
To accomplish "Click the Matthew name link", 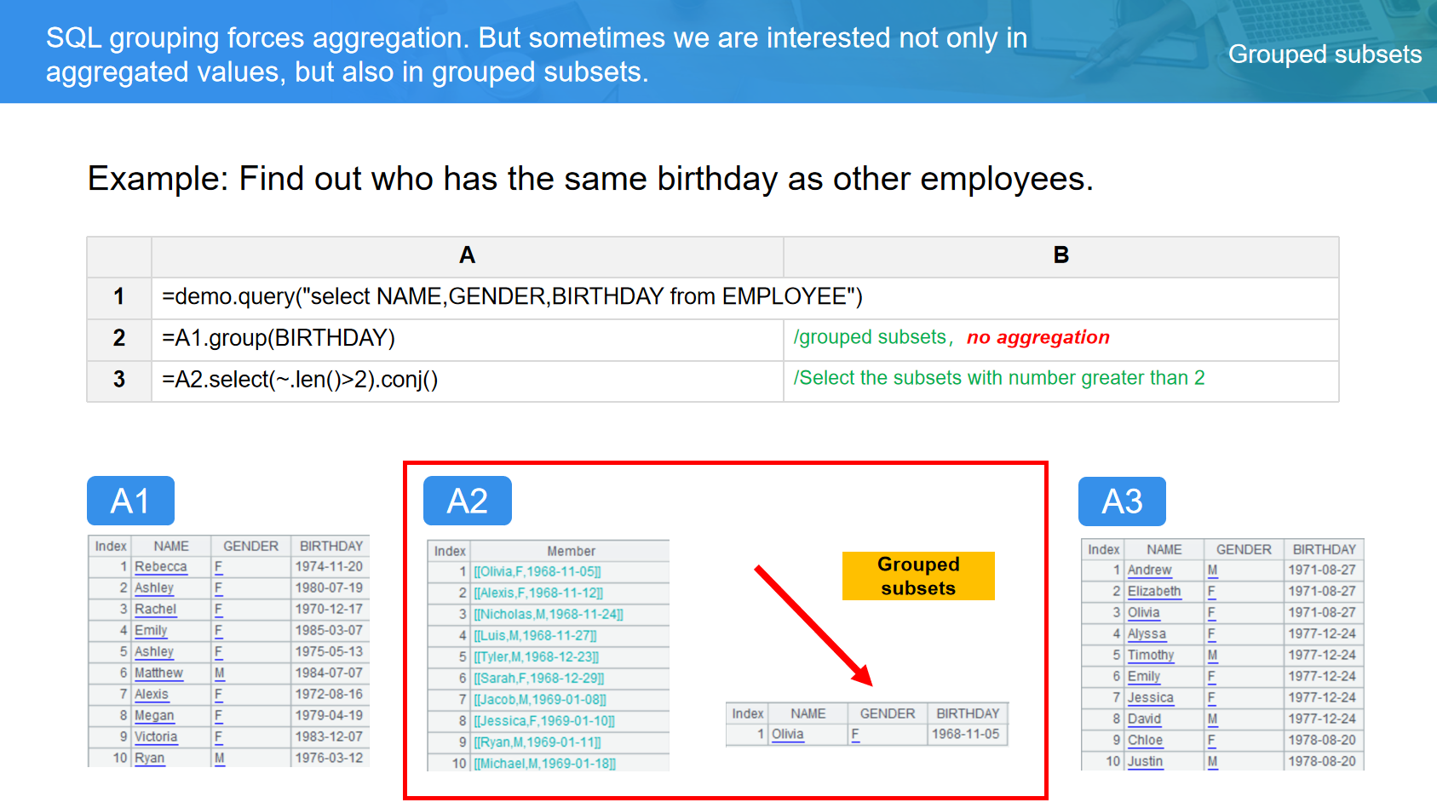I will pos(158,673).
